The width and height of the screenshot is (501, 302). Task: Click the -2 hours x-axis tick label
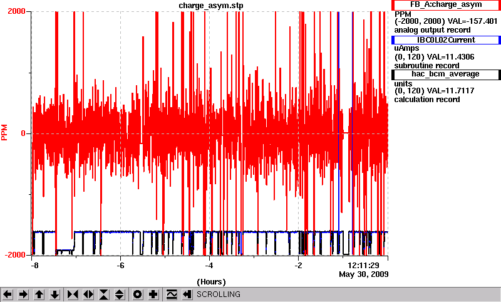pos(298,266)
